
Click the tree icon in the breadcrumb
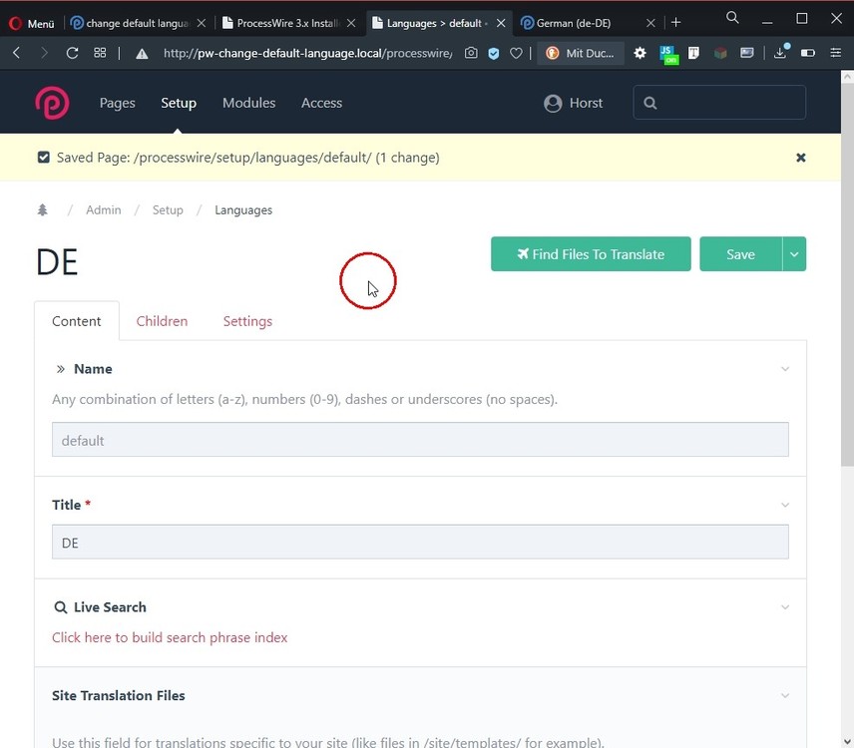pyautogui.click(x=42, y=210)
